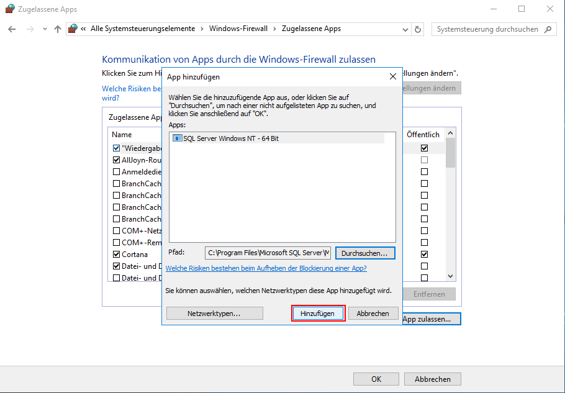Click Einstellungen ändern button behind dialog
The height and width of the screenshot is (393, 565).
coord(432,88)
